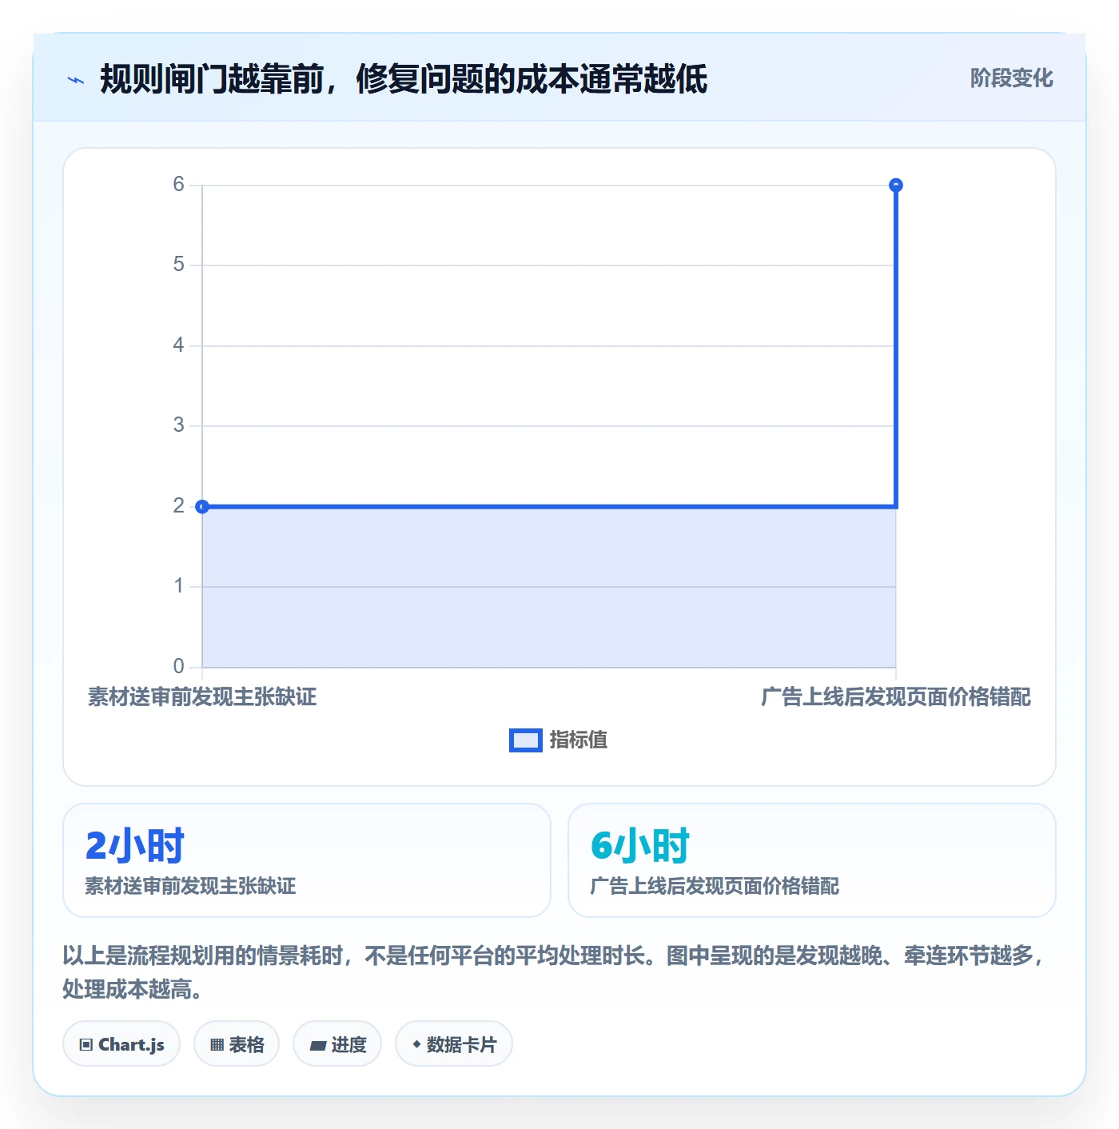
Task: Click the y-axis tick label 6
Action: coord(179,185)
